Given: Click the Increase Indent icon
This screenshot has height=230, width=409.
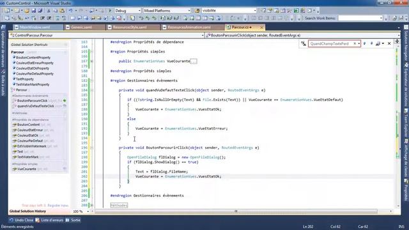Looking at the screenshot, I should pyautogui.click(x=49, y=19).
